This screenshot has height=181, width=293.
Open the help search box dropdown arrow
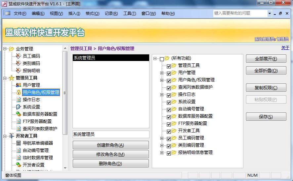pos(270,14)
